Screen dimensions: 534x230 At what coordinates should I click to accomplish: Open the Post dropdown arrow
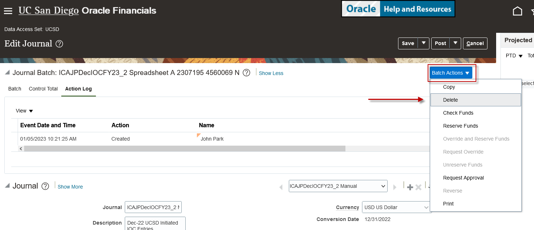point(456,43)
